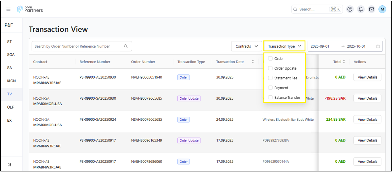Viewport: 392px width, 172px height.
Task: Click the noon Partners logo
Action: (x=30, y=9)
